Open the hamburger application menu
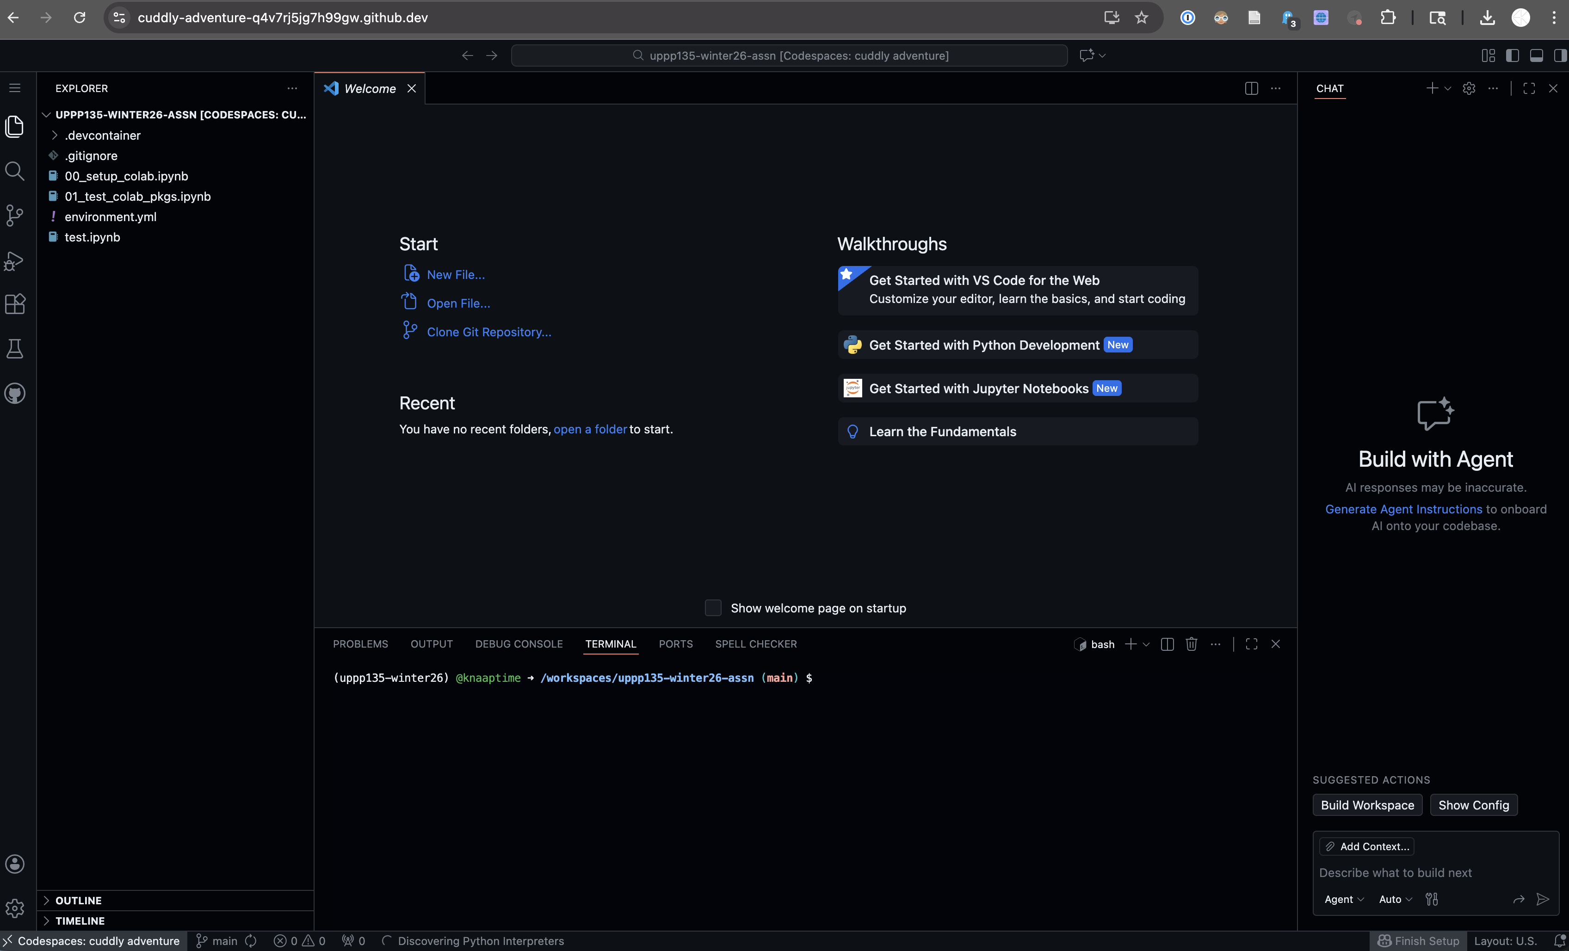 [x=15, y=88]
